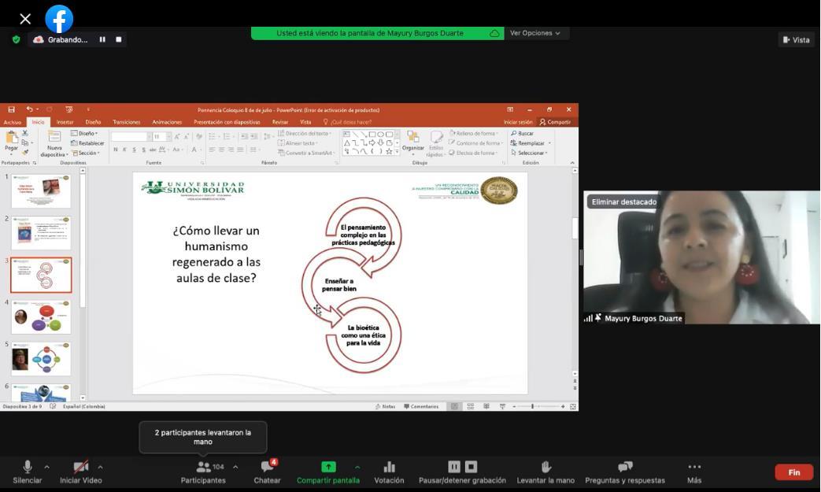Click the green encryption shield icon

pyautogui.click(x=17, y=40)
